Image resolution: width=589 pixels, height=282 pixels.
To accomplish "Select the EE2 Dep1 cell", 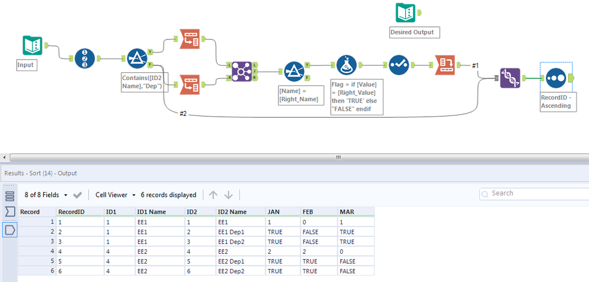I will 241,261.
